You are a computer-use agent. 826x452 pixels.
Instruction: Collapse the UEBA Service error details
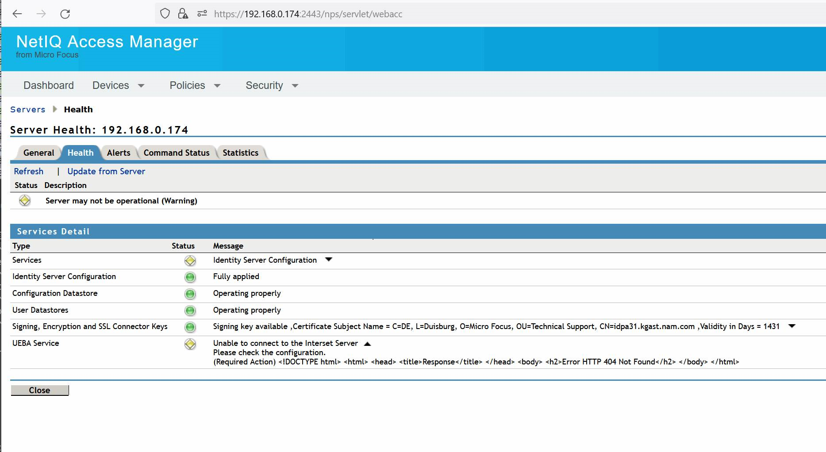368,343
